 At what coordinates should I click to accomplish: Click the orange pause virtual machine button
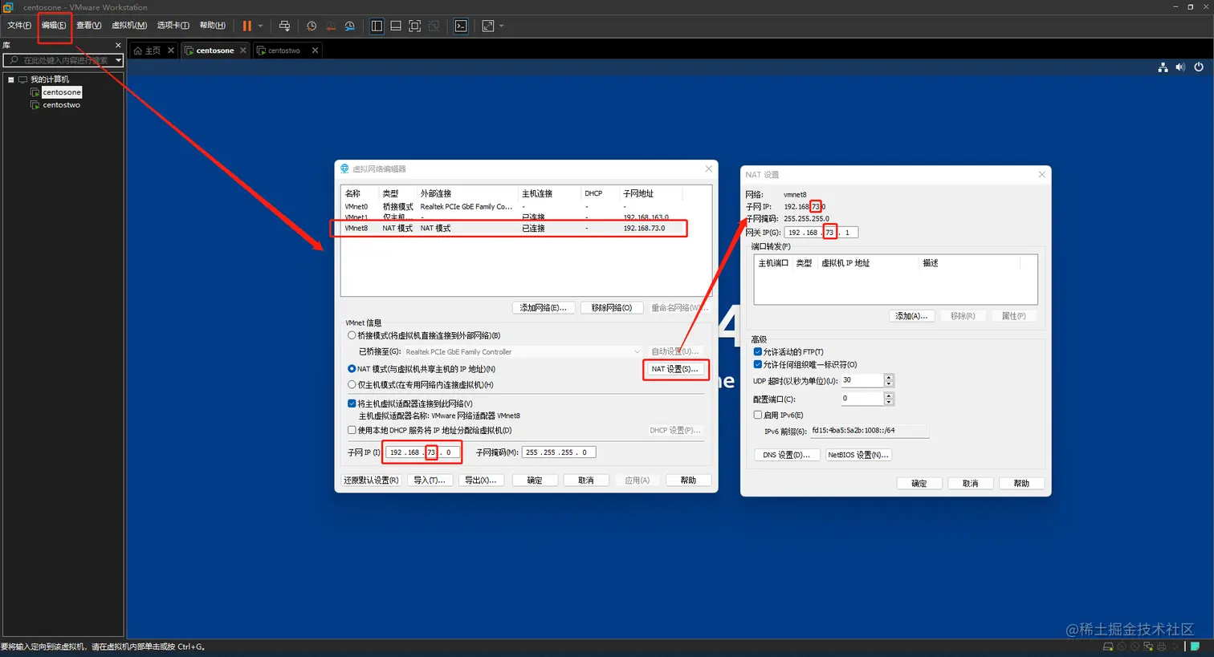(246, 26)
